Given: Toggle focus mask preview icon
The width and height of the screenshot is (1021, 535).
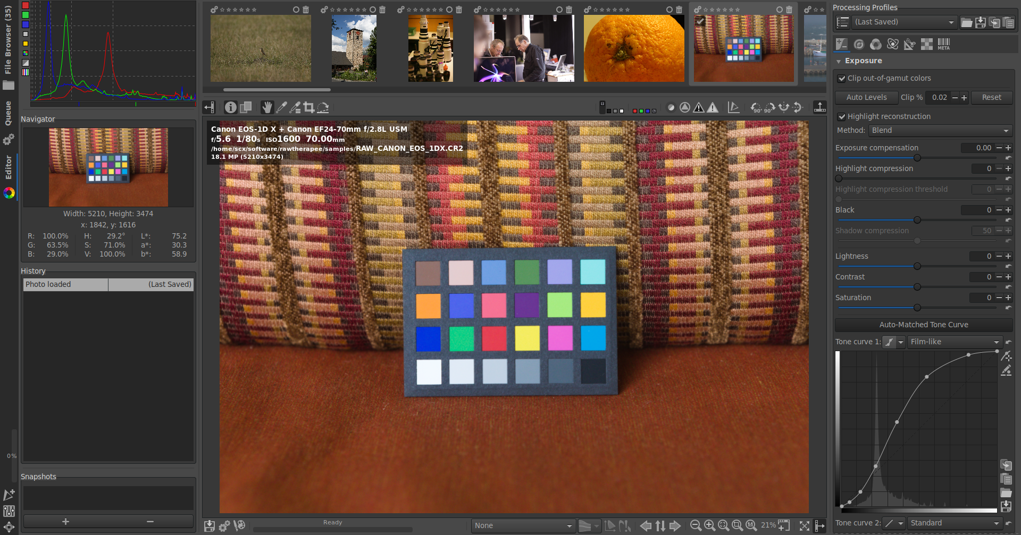Looking at the screenshot, I should click(685, 107).
